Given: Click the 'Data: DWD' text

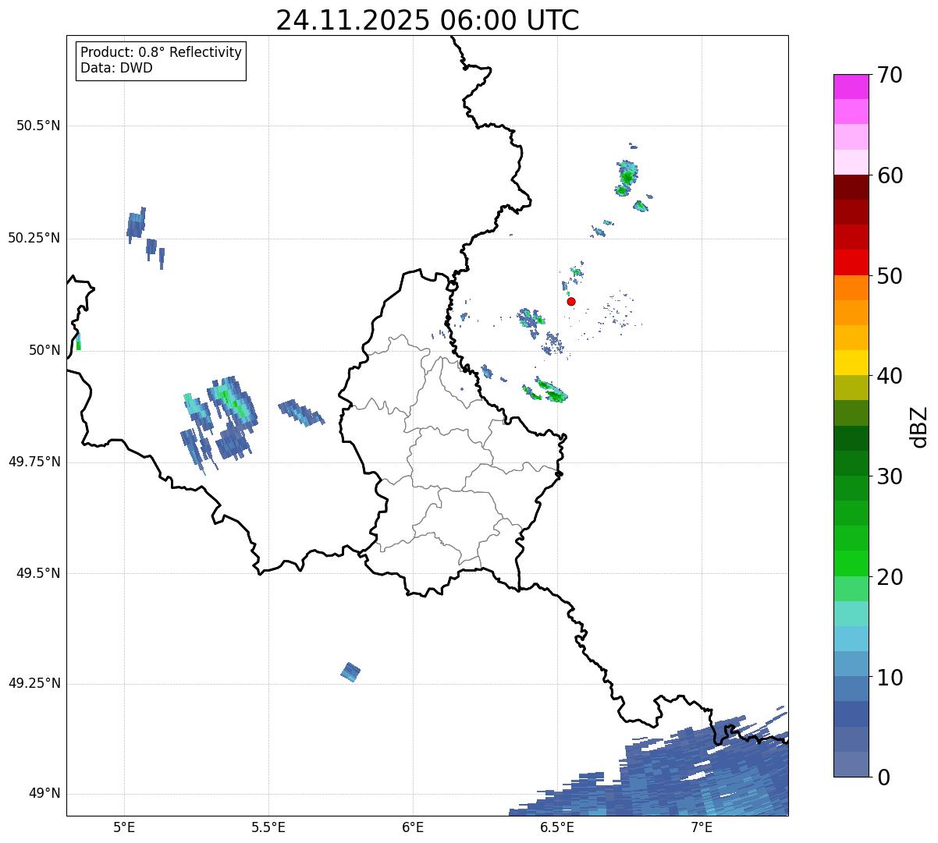Looking at the screenshot, I should click(116, 68).
